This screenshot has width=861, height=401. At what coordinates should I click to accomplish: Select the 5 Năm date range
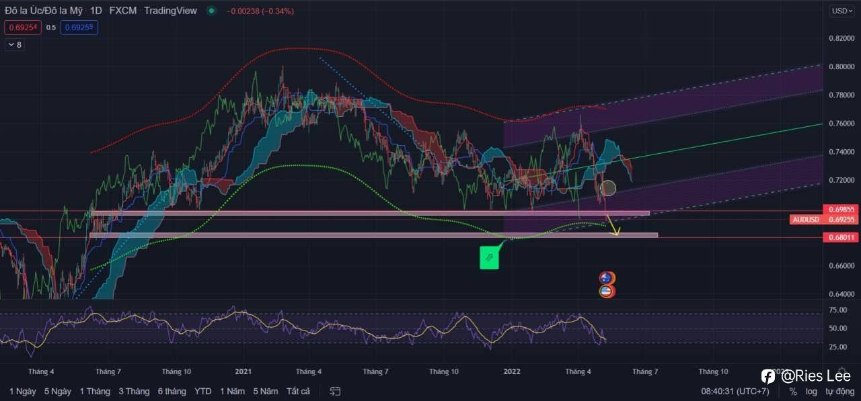click(266, 391)
